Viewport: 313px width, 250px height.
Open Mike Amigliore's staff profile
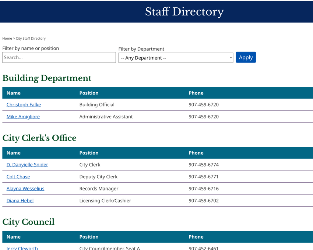click(23, 117)
